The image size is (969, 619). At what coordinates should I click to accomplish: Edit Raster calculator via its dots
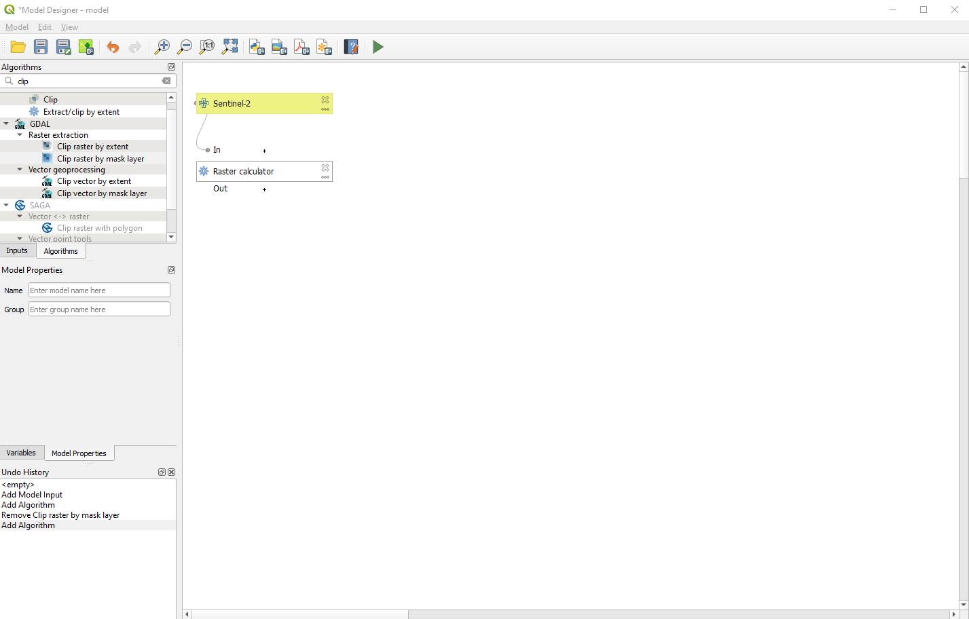click(x=325, y=177)
